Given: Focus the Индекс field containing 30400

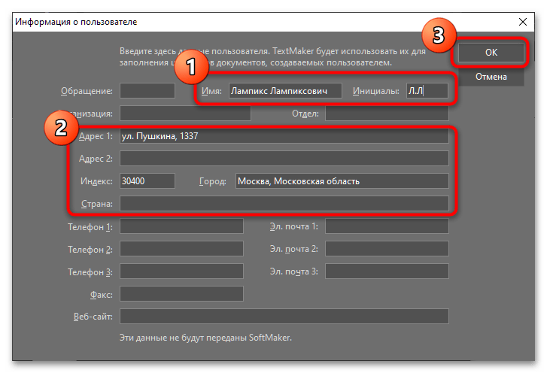Looking at the screenshot, I should 147,181.
